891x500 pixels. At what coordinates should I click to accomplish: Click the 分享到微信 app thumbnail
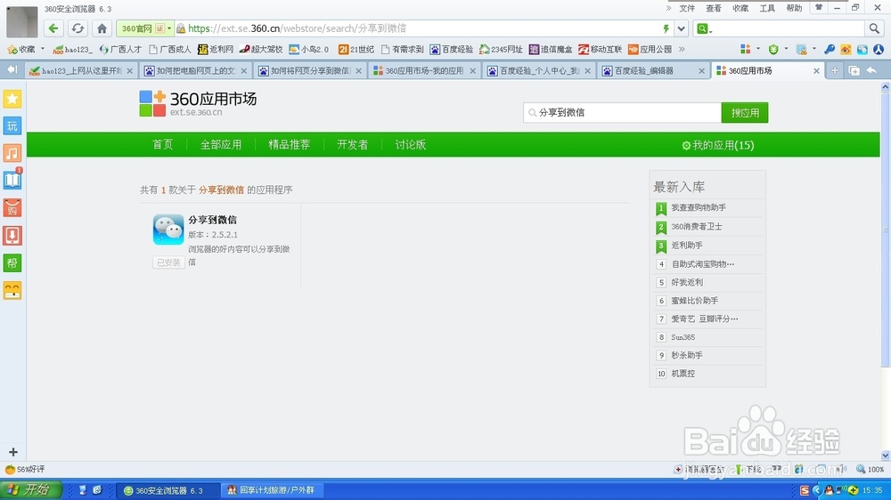[x=168, y=230]
